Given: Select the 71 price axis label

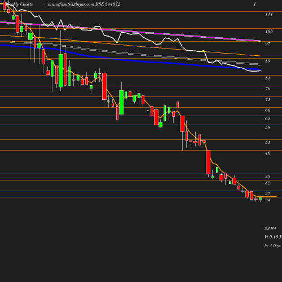Looking at the screenshot, I should pyautogui.click(x=268, y=99).
